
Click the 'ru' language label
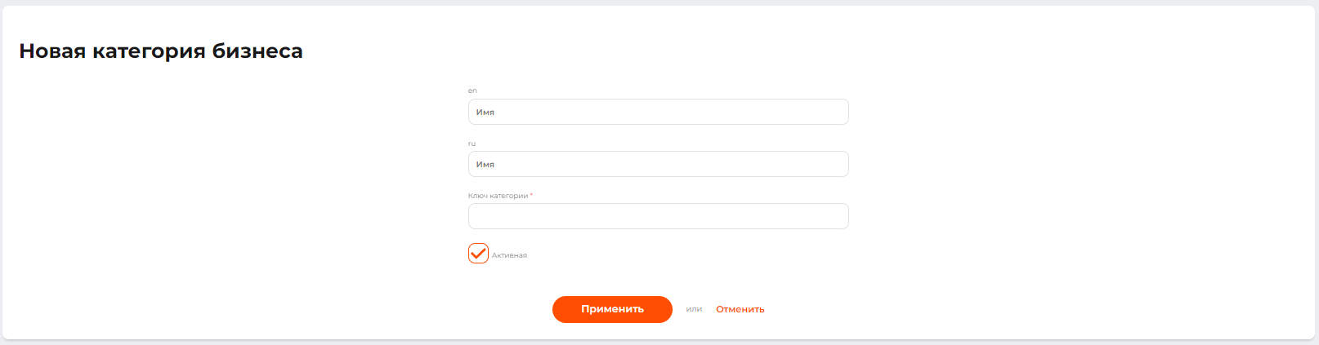tap(472, 144)
